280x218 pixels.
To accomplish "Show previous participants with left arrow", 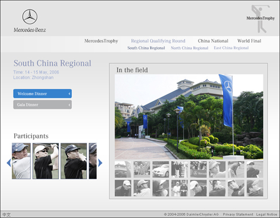I will pyautogui.click(x=9, y=163).
